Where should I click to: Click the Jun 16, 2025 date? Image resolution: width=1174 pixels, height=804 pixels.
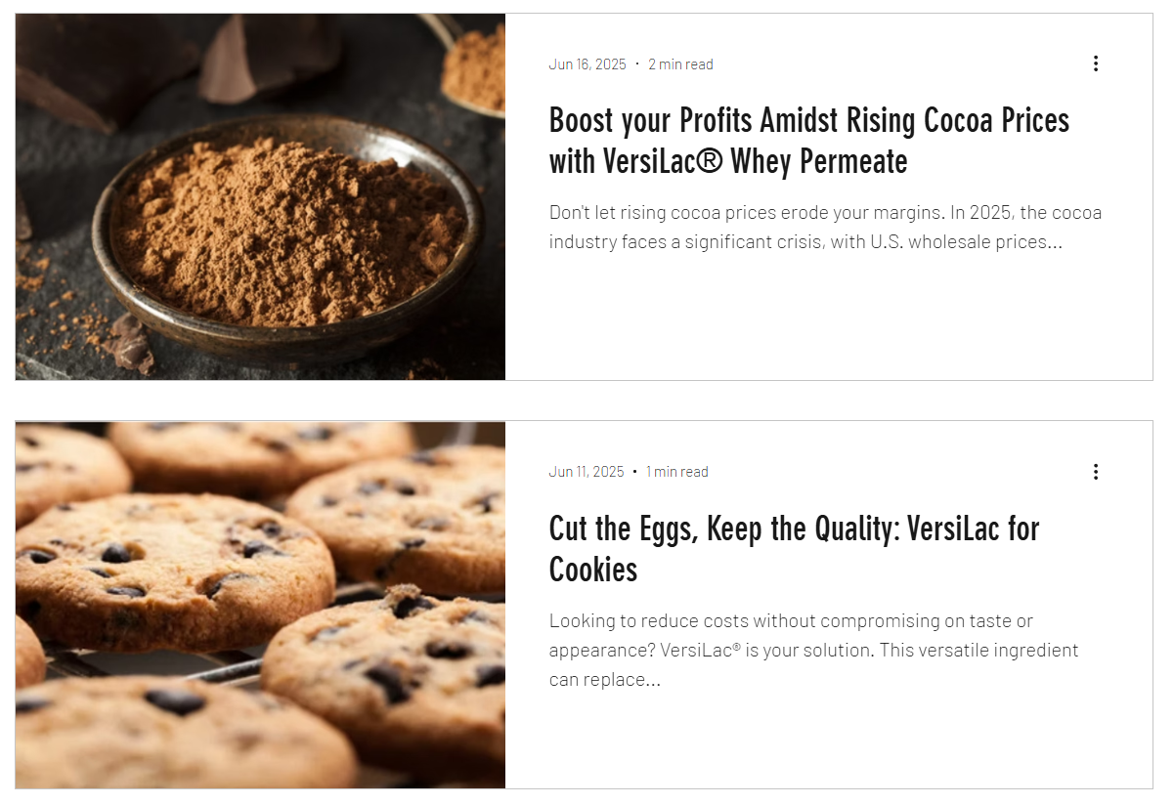pos(587,64)
